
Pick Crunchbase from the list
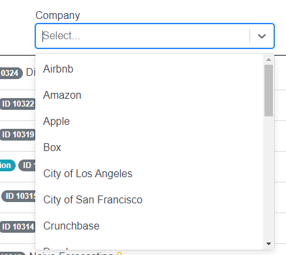pos(149,226)
